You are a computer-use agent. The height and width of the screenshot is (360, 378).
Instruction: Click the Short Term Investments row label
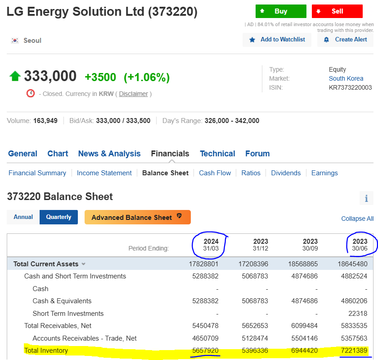coord(68,314)
